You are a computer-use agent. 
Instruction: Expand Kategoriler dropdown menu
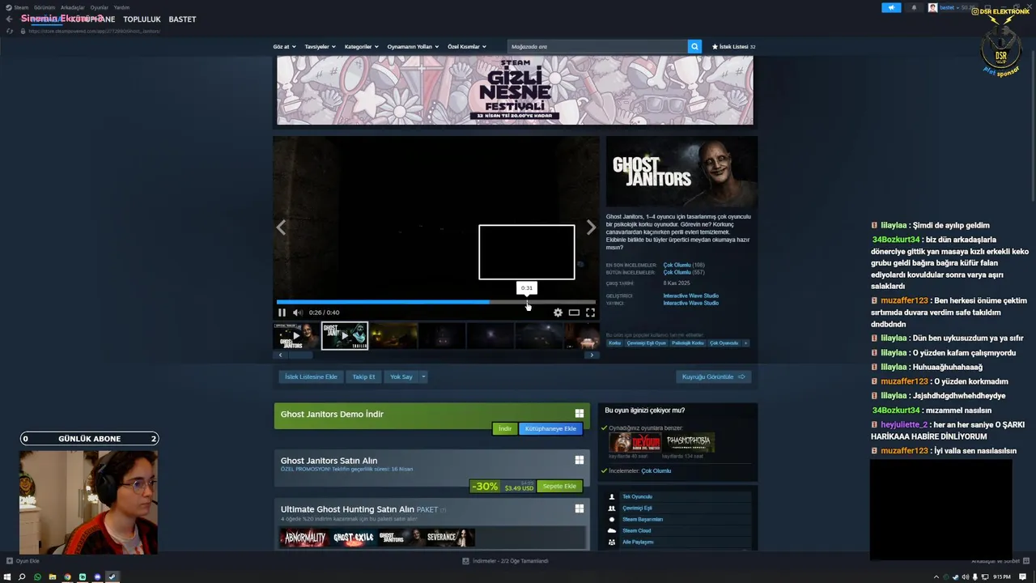(x=361, y=47)
